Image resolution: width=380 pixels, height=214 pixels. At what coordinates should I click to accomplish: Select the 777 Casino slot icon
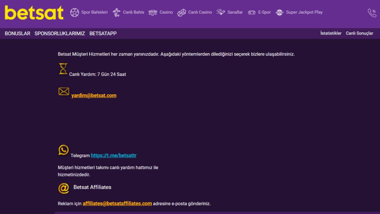pyautogui.click(x=153, y=12)
